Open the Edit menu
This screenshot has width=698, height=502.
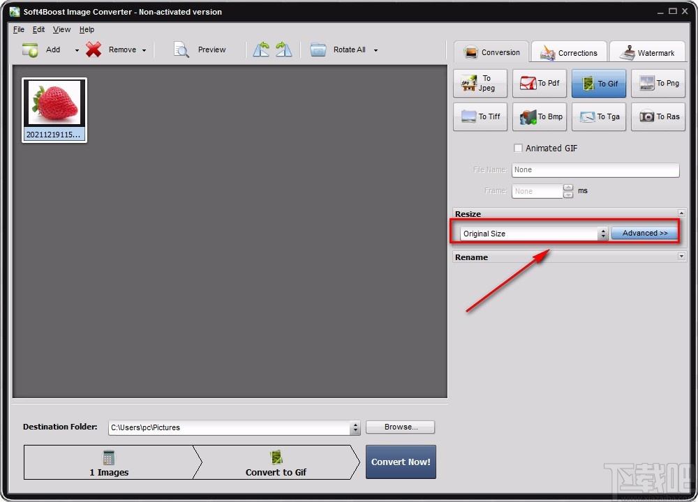pyautogui.click(x=38, y=29)
